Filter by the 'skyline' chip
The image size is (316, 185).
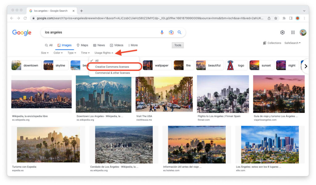pyautogui.click(x=56, y=65)
